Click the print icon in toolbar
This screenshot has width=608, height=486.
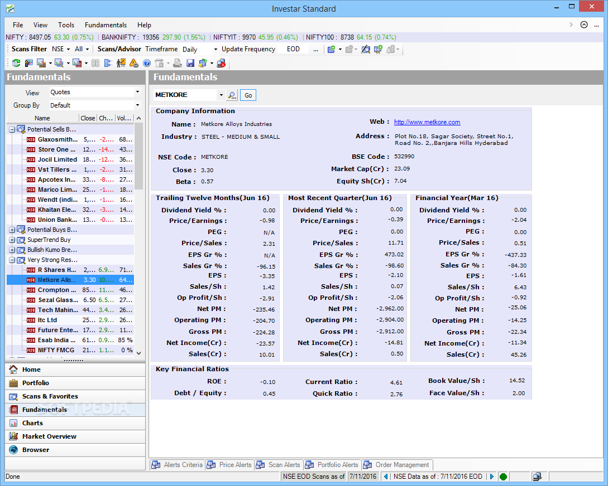[177, 62]
